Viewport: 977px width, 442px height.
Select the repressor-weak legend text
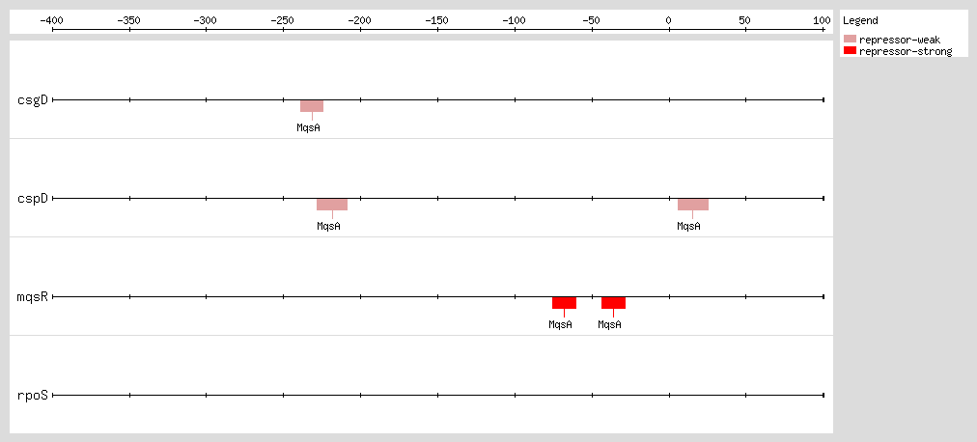900,40
